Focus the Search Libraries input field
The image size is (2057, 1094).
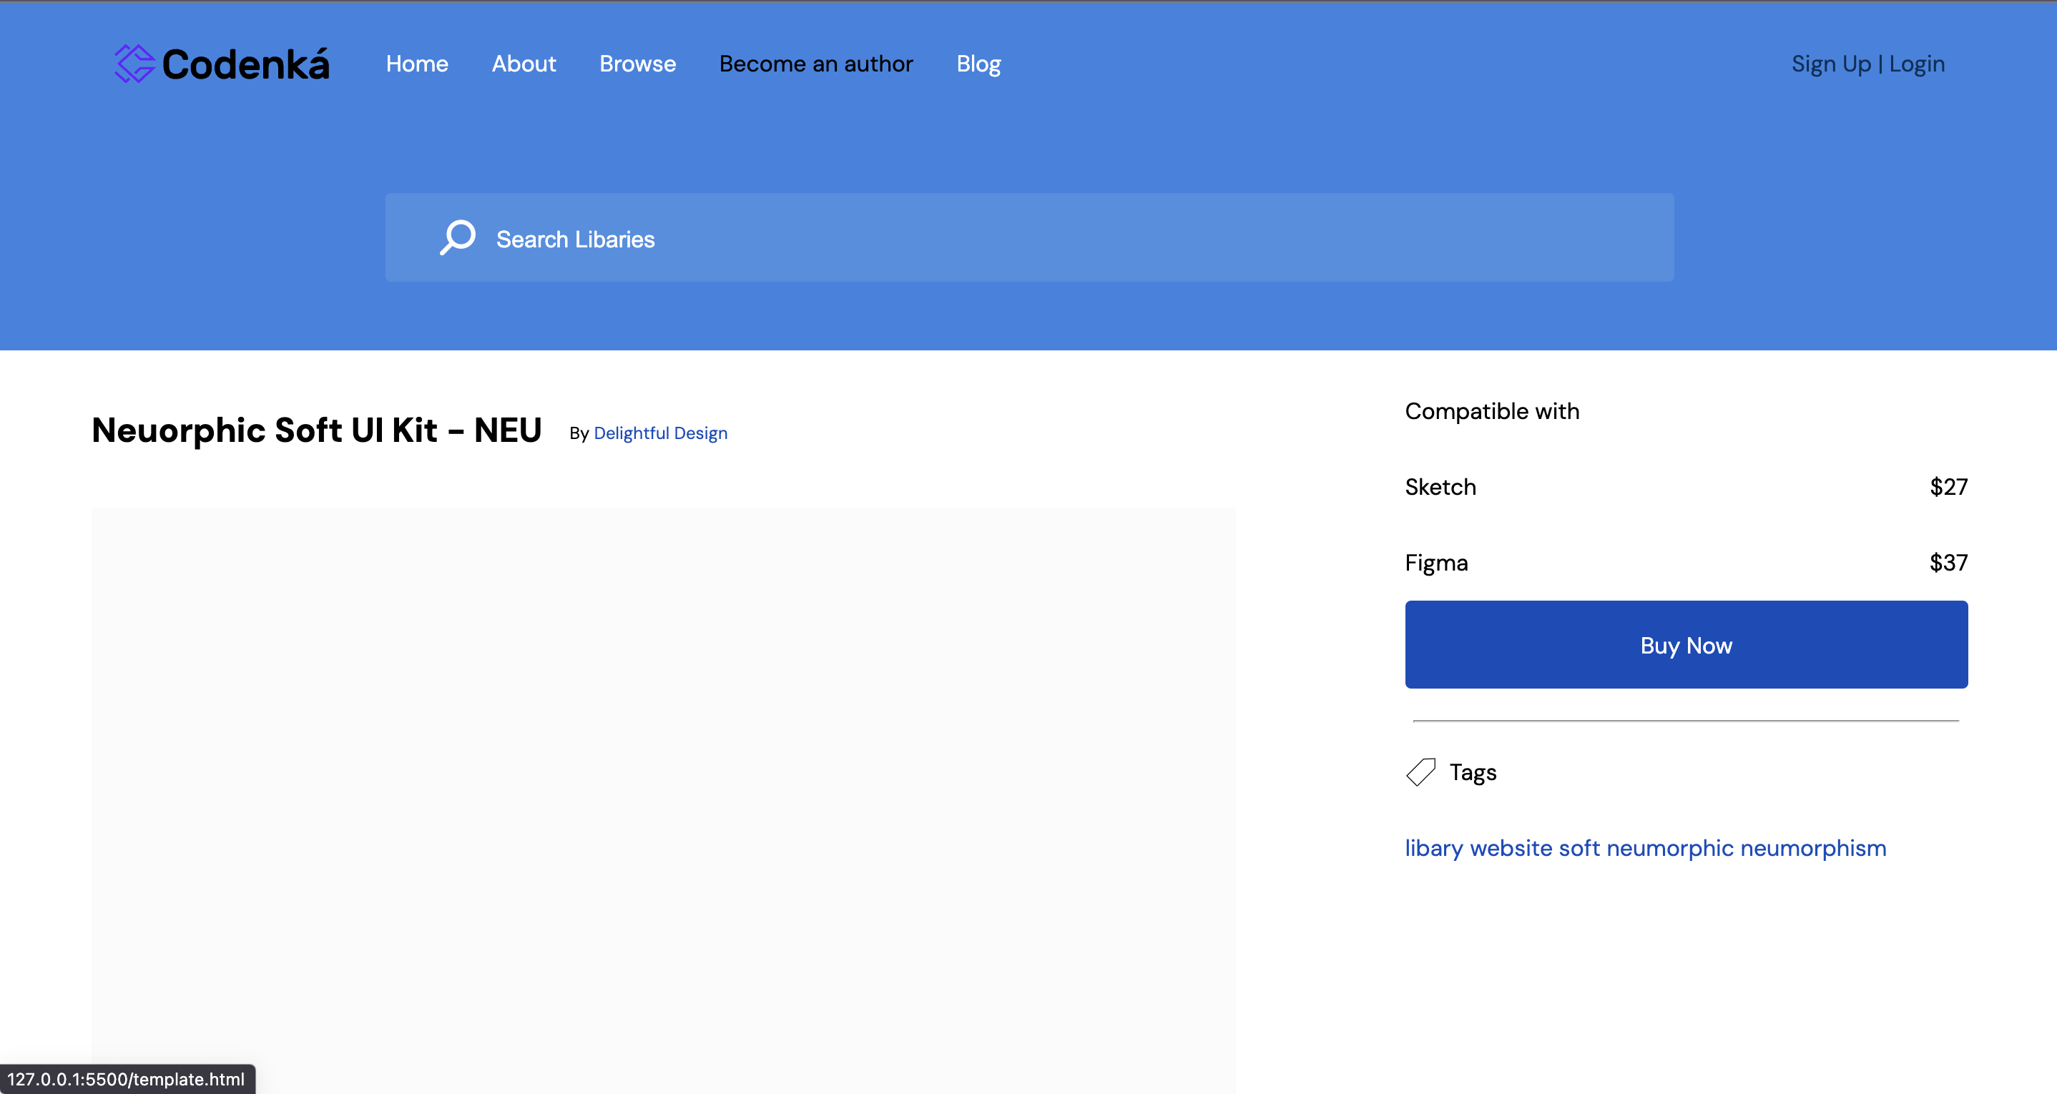1038,238
